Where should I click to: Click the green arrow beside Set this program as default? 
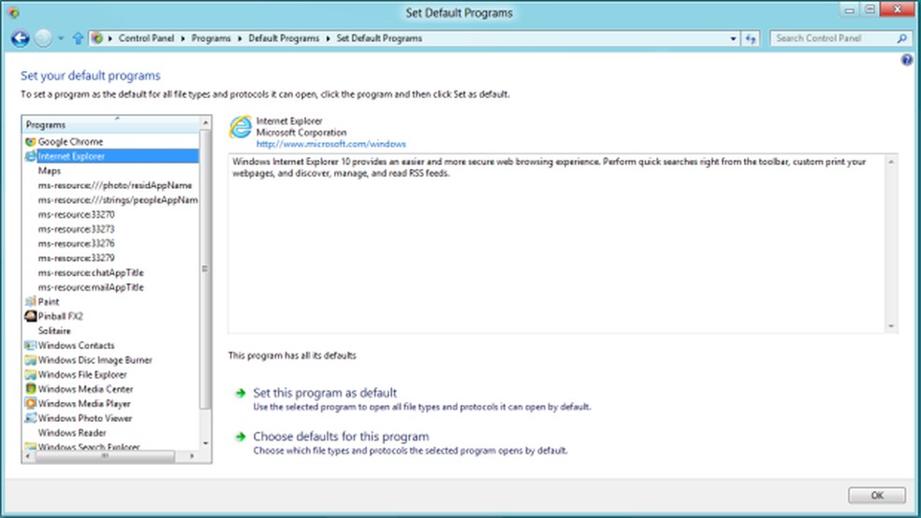(241, 393)
